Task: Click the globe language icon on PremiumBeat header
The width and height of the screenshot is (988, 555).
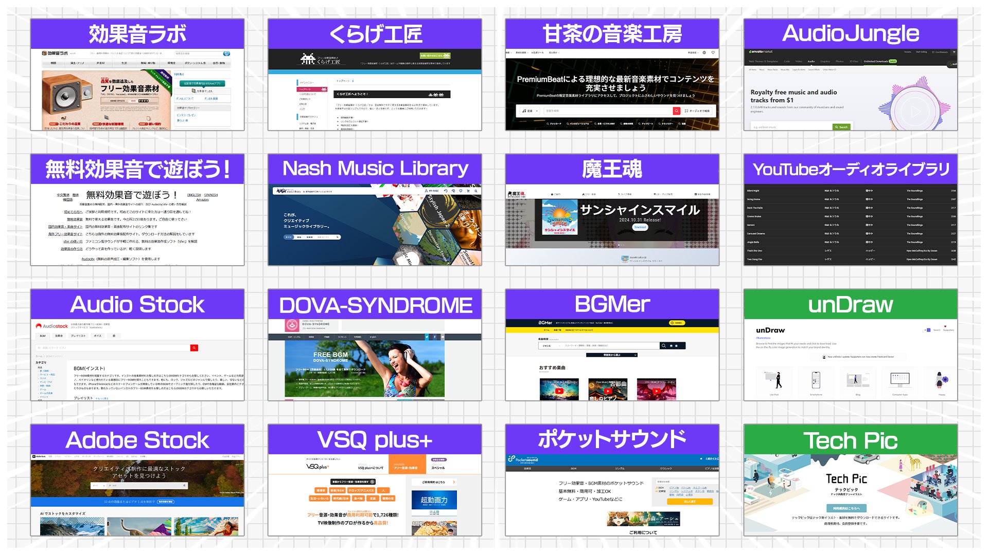Action: 704,52
